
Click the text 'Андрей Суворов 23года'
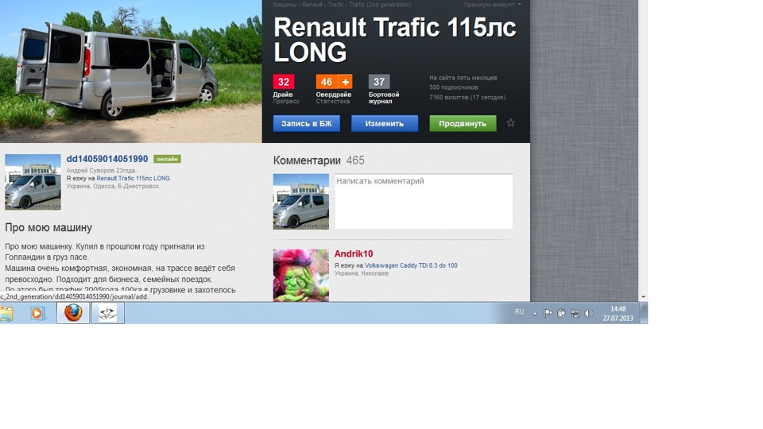click(101, 171)
